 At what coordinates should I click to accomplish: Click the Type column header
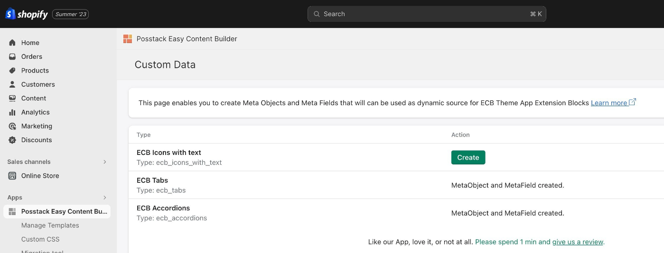pos(144,135)
